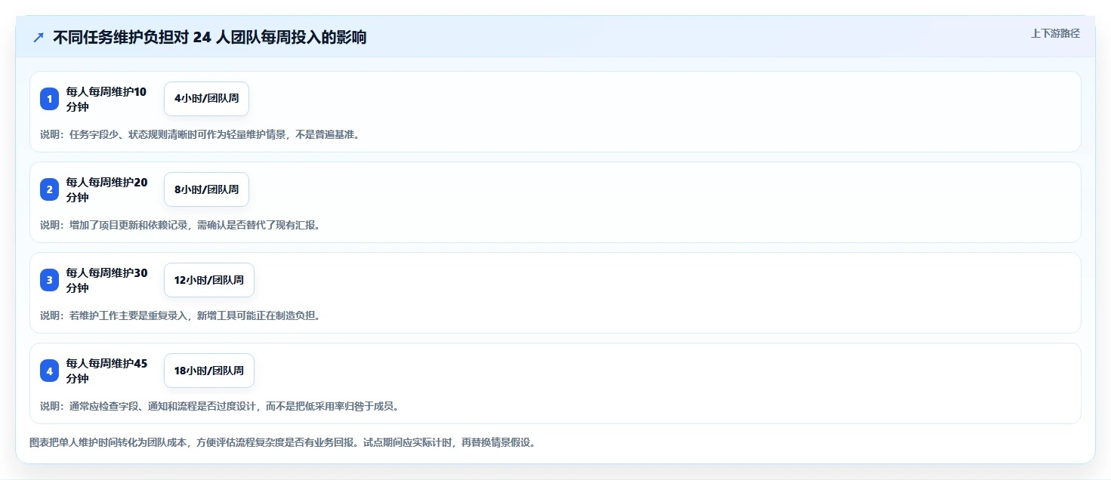This screenshot has width=1111, height=480.
Task: Click the label 每人每周维护30分钟
Action: (106, 280)
